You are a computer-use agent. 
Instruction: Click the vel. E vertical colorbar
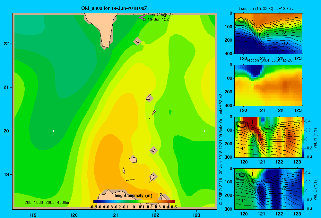pyautogui.click(x=303, y=189)
